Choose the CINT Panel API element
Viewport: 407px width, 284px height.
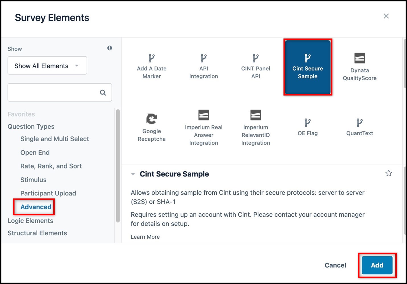[x=255, y=66]
